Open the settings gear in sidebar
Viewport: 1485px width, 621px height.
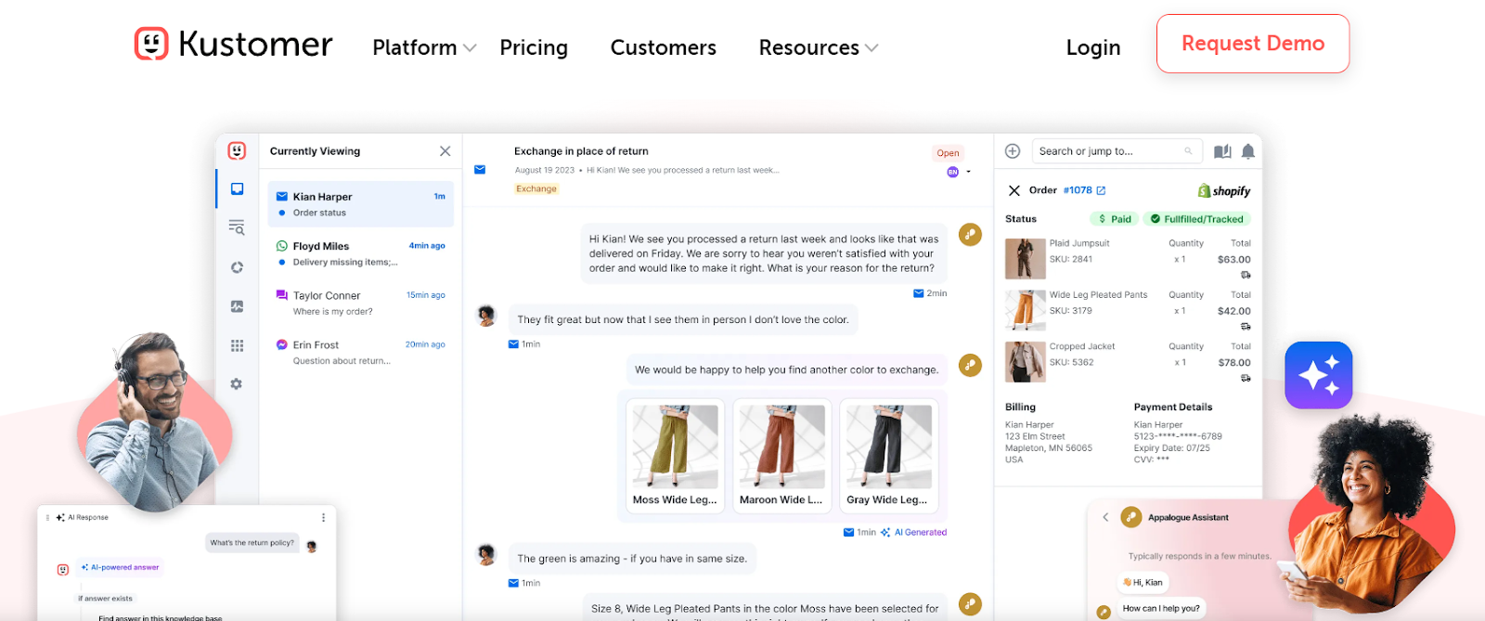(x=237, y=383)
